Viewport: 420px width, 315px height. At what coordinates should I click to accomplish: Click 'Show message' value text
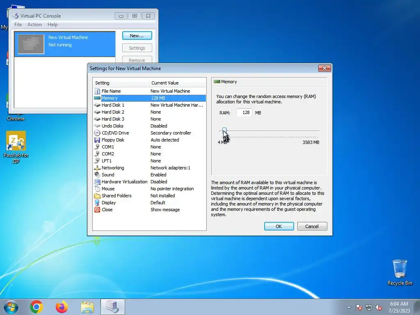pos(165,210)
